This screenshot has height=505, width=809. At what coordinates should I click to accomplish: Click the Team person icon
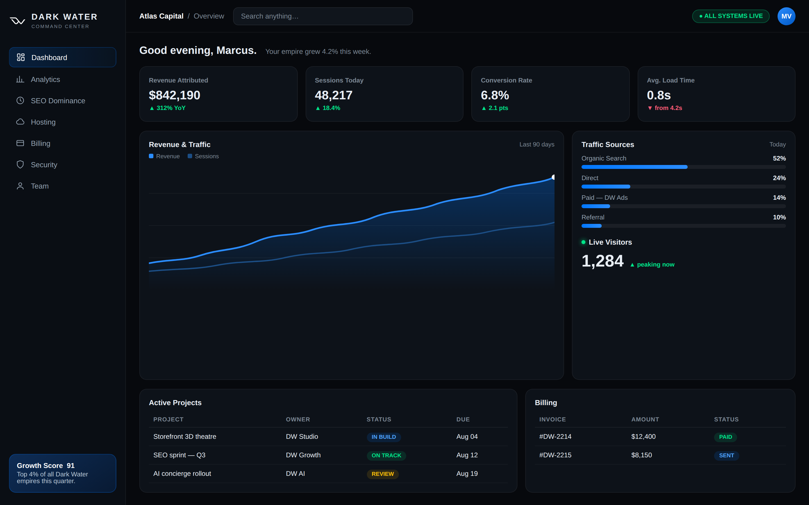20,186
